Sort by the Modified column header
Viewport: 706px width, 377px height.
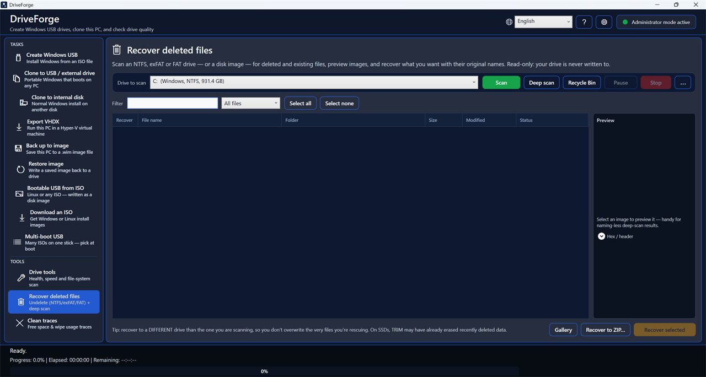click(x=489, y=120)
